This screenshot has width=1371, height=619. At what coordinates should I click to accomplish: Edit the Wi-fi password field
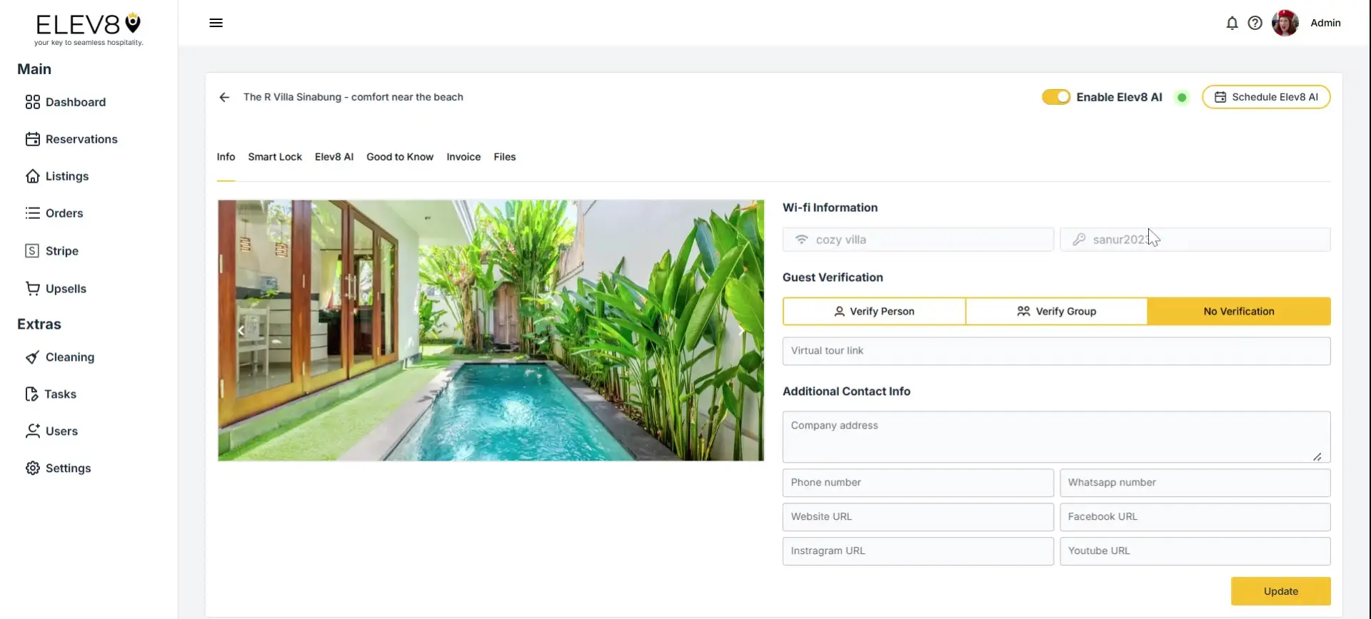click(x=1195, y=240)
